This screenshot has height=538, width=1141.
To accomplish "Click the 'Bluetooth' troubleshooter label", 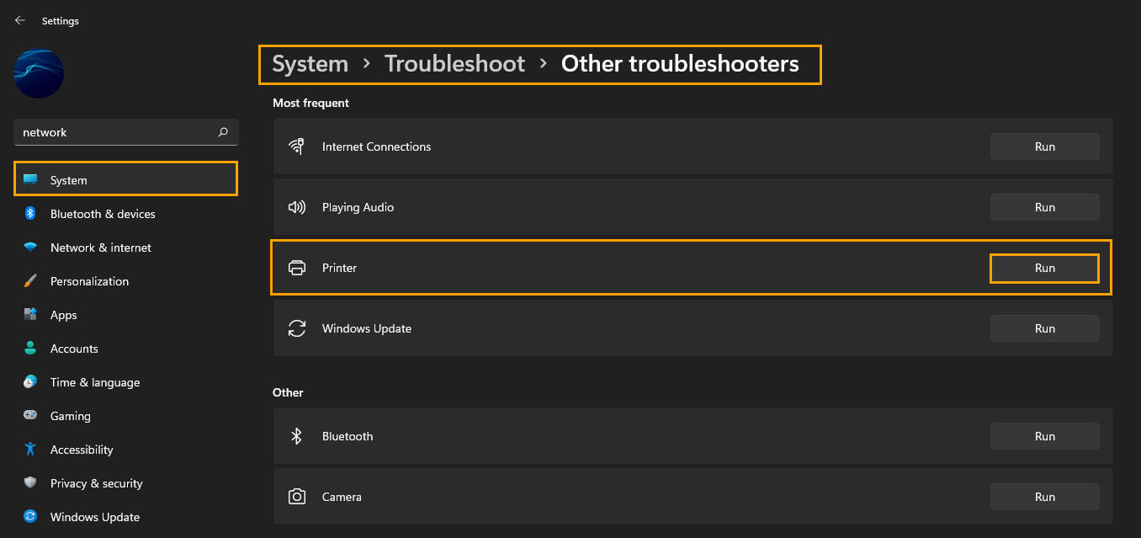I will [348, 436].
